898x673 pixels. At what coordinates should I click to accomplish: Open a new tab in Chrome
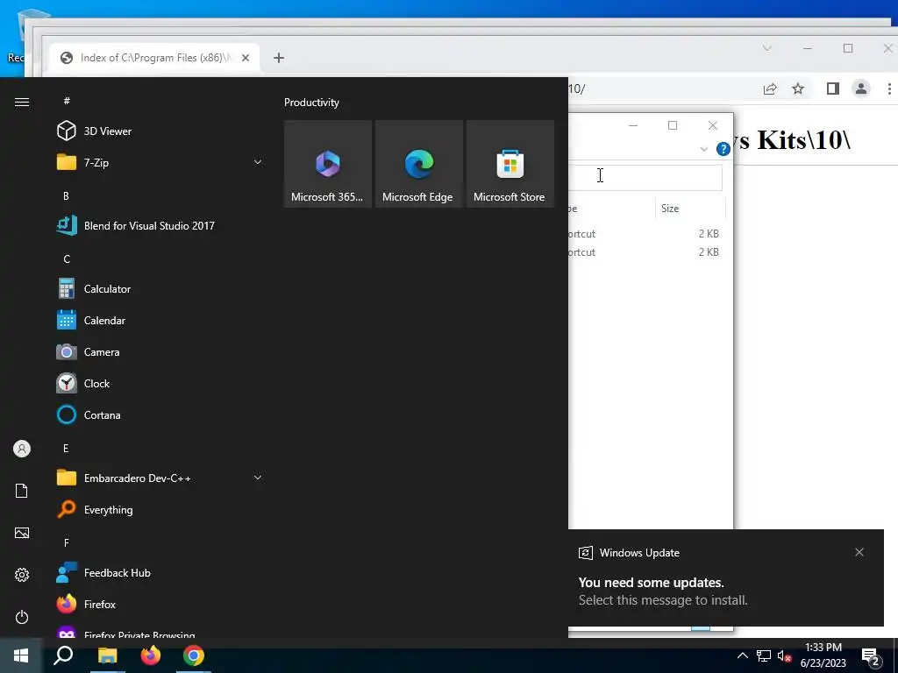[278, 58]
